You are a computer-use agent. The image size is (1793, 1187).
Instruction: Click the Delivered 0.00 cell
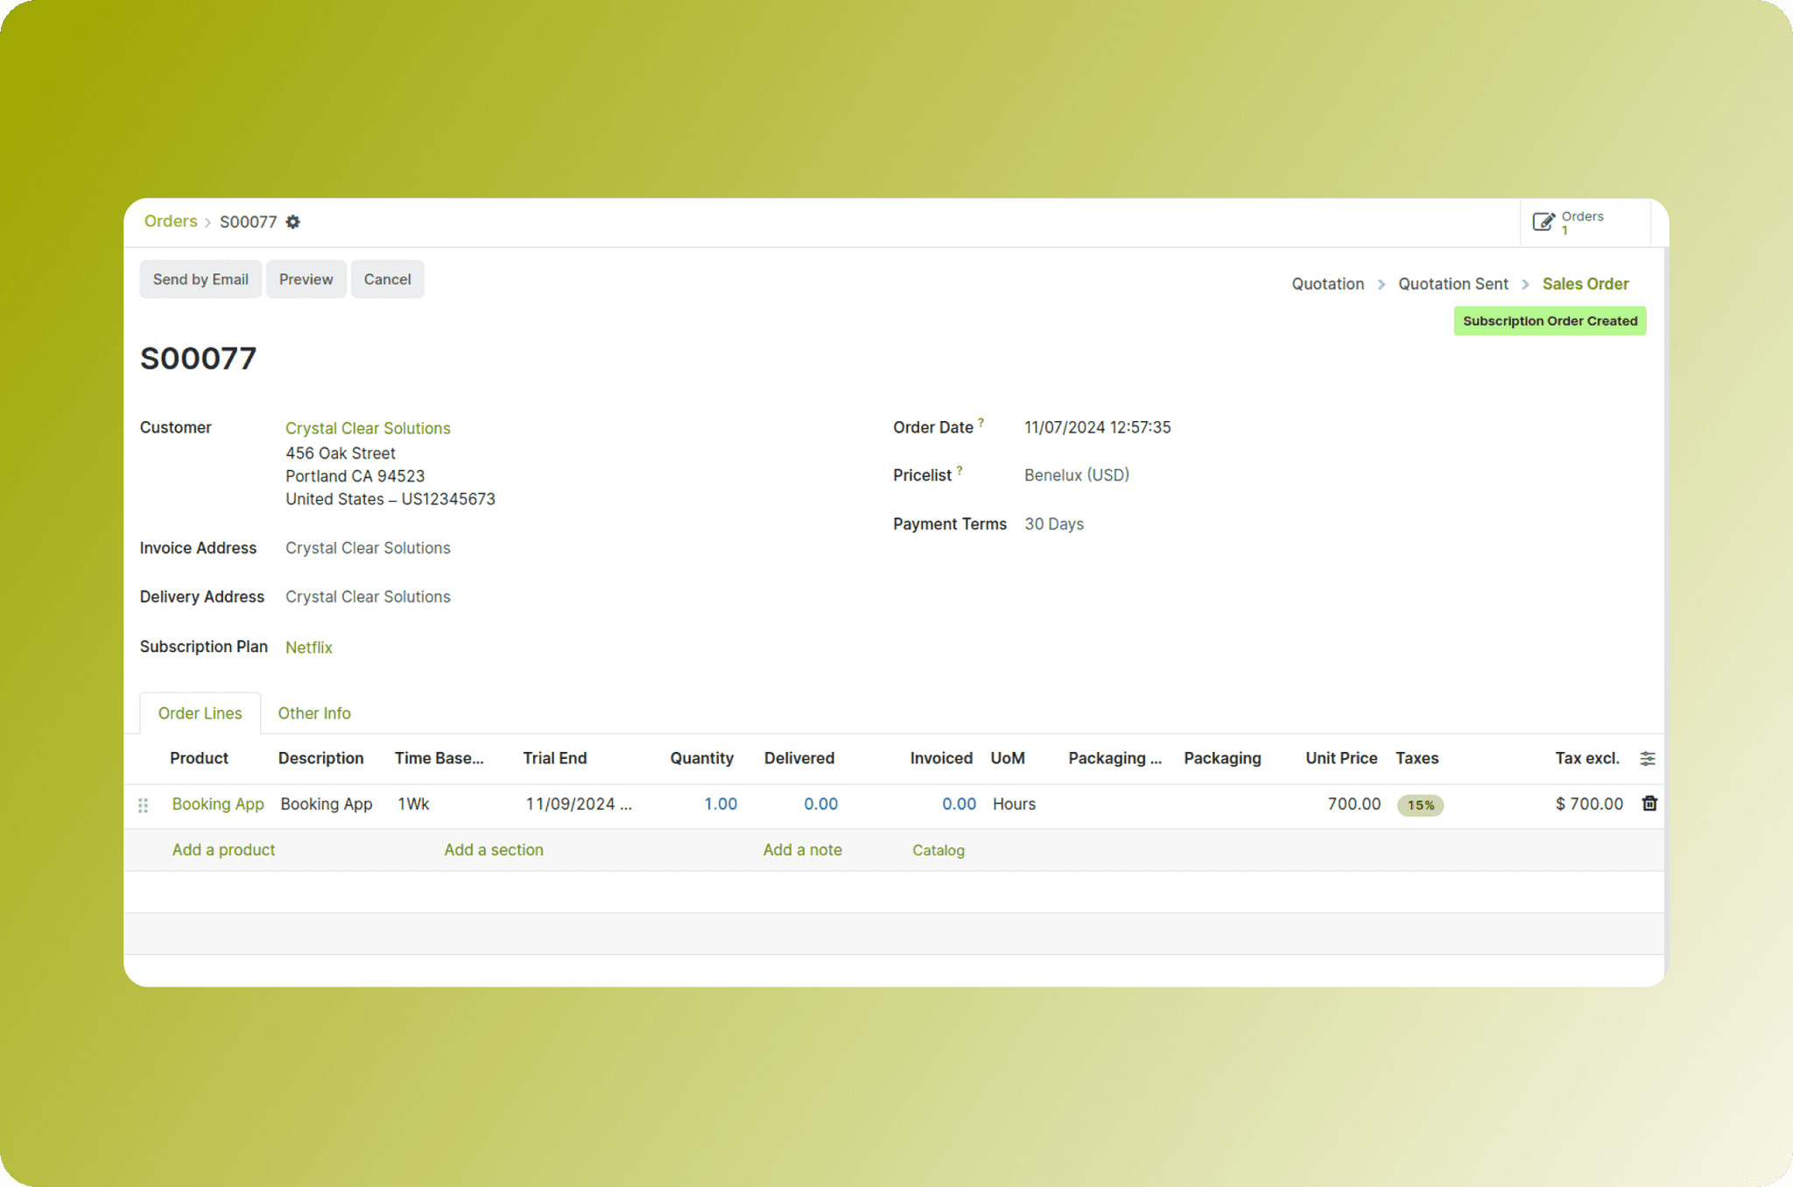(x=820, y=804)
